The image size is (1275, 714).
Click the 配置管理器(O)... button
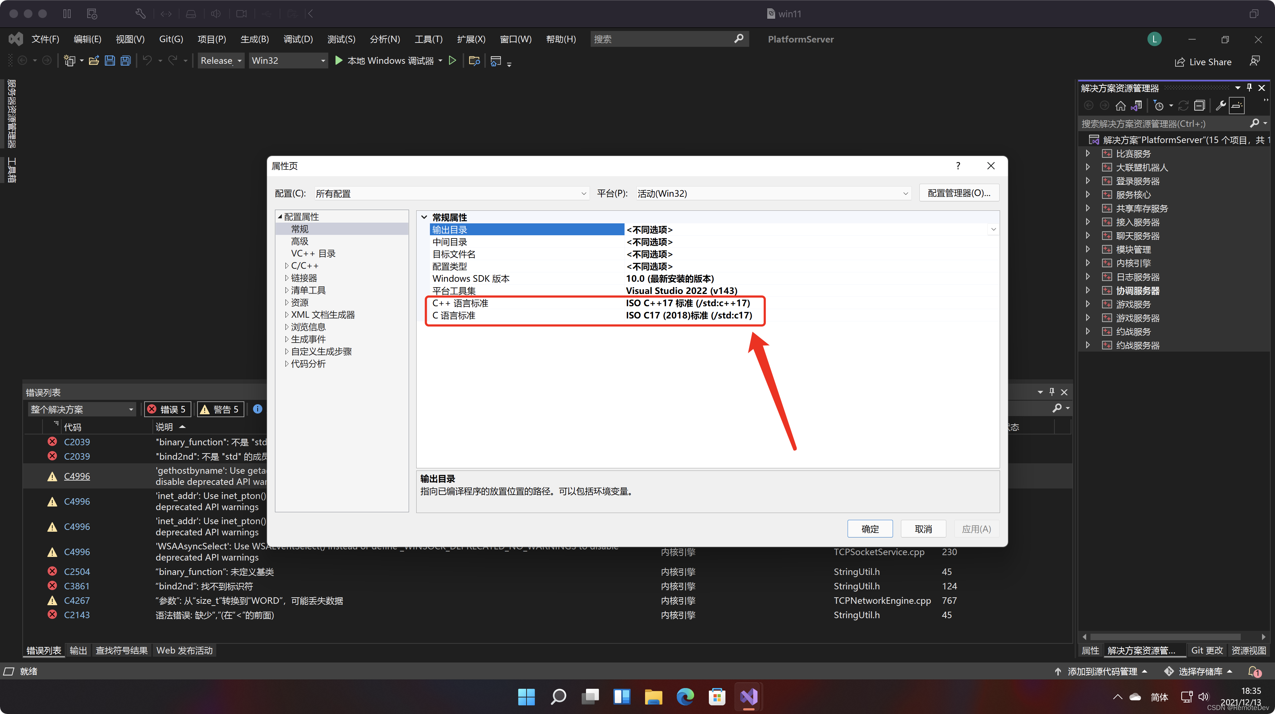[959, 193]
